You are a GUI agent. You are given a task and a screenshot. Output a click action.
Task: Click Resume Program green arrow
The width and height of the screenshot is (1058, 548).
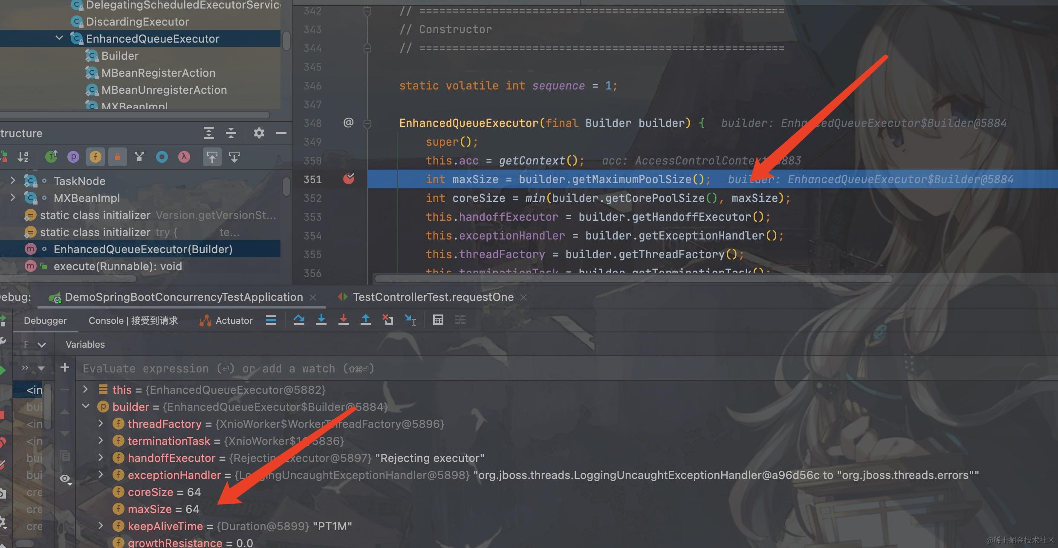pos(3,370)
